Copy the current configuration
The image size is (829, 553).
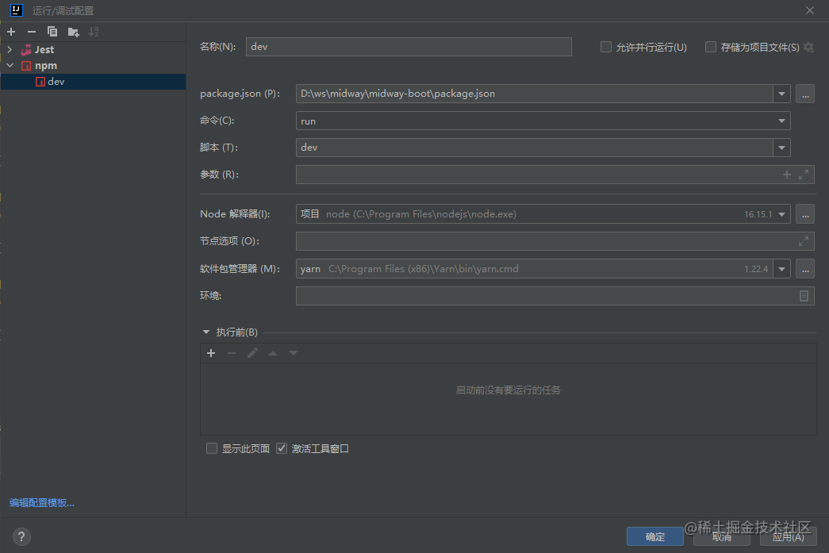(51, 32)
